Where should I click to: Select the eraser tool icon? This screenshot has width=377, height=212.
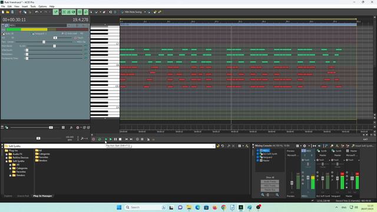tap(104, 12)
